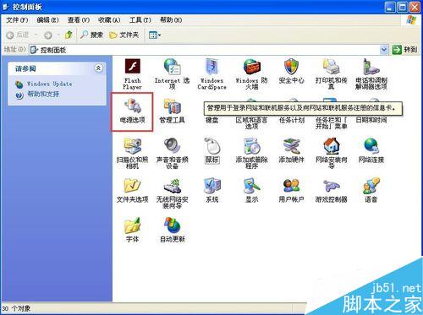Click the 帮助和支持 link
This screenshot has width=423, height=315.
coord(43,95)
